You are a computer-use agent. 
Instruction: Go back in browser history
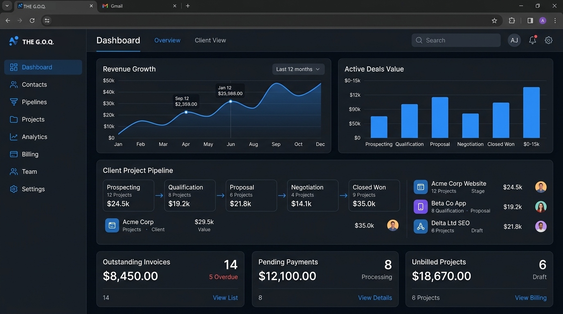pos(8,20)
